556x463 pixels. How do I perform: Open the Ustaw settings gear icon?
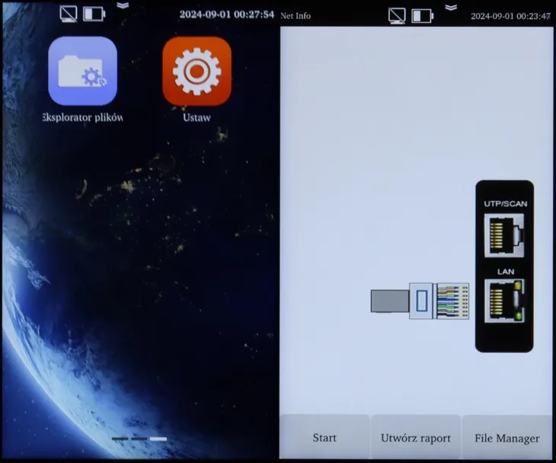tap(197, 71)
